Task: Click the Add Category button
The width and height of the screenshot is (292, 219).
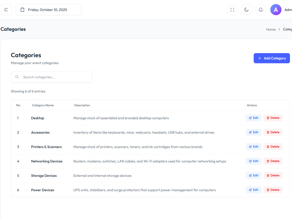Action: (x=272, y=58)
